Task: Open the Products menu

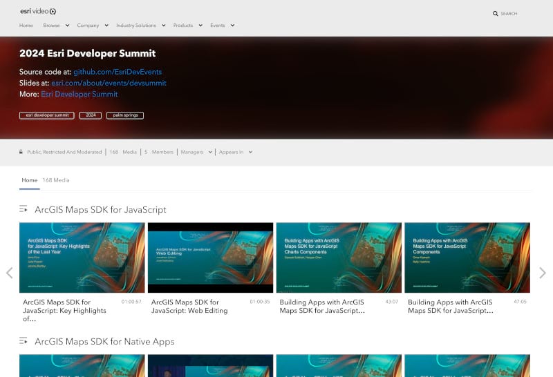Action: click(183, 26)
